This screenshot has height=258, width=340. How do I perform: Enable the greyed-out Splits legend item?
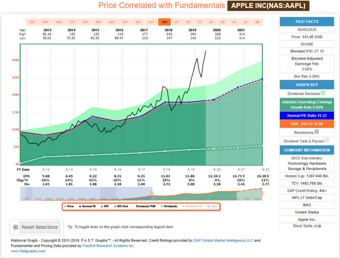click(212, 206)
